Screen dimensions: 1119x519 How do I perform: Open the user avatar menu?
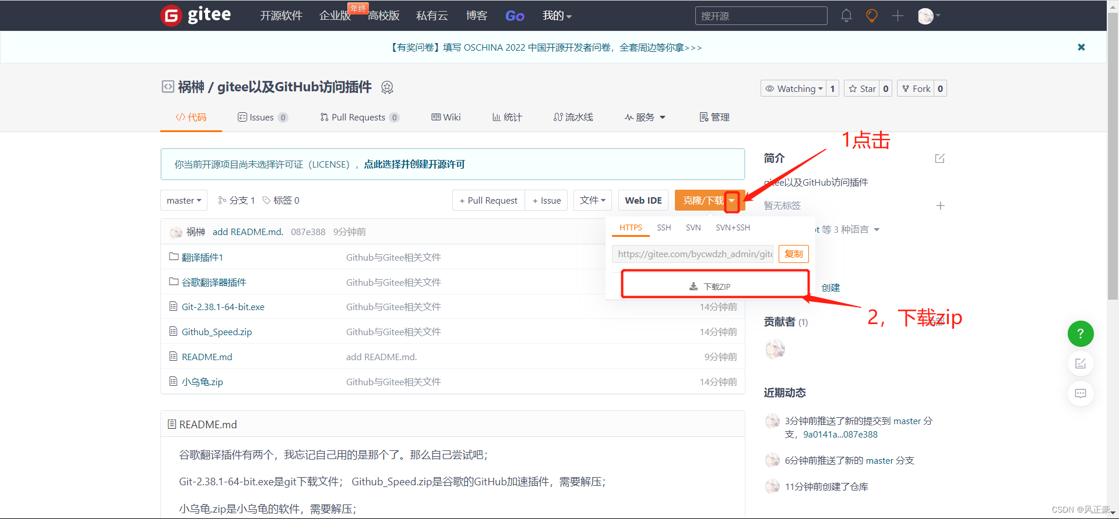click(x=928, y=16)
